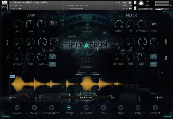Click the LFO to VOL button
The height and width of the screenshot is (119, 173).
point(53,24)
